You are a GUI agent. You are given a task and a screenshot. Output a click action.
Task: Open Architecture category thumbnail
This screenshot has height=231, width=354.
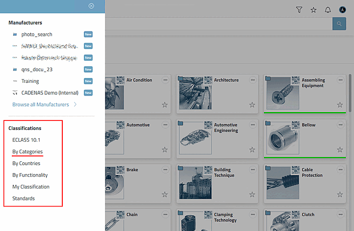(x=195, y=93)
